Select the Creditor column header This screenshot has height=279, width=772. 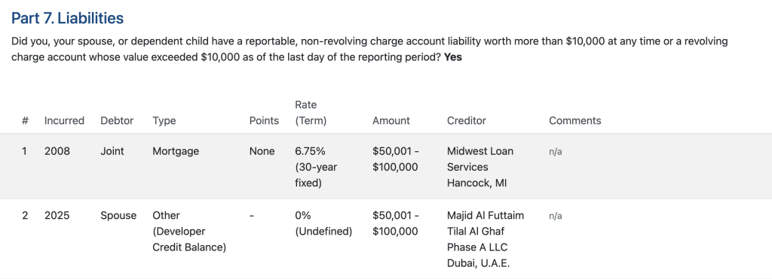coord(466,121)
